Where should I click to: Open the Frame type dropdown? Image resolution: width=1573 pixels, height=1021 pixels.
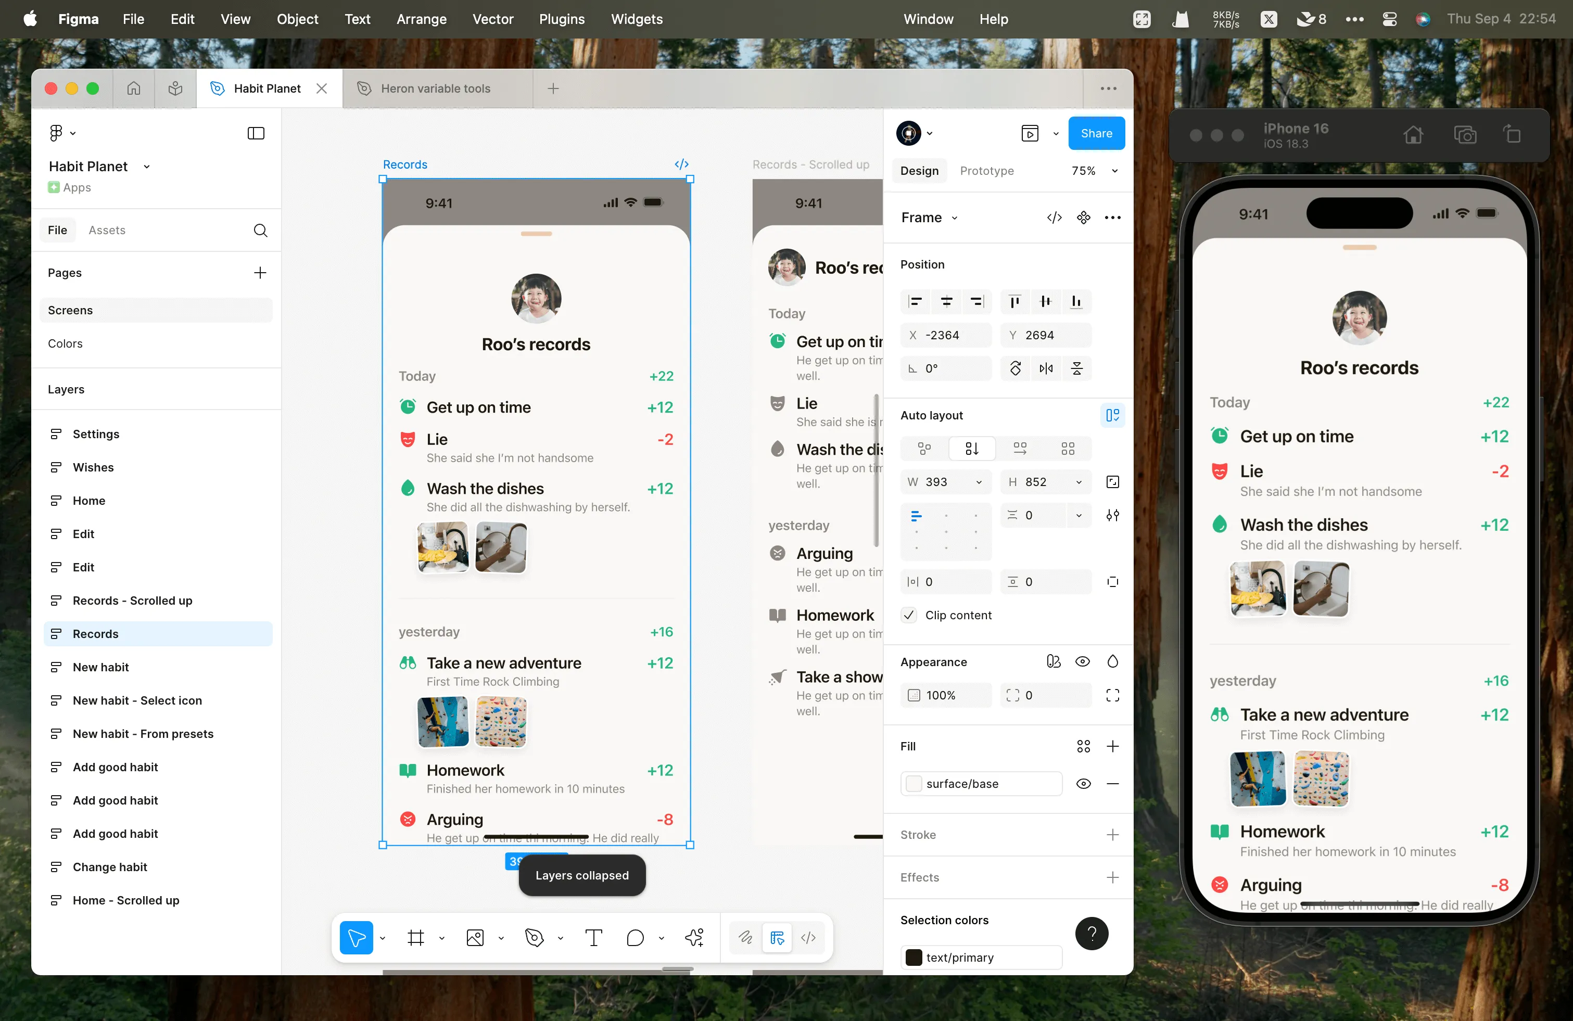click(929, 218)
